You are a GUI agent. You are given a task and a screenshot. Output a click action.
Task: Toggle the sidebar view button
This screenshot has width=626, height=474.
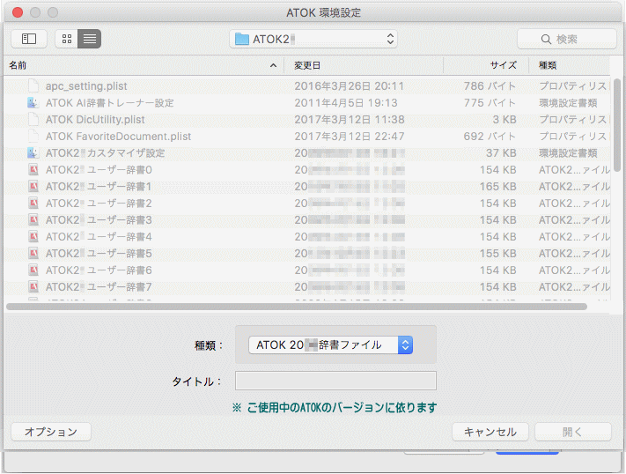(29, 39)
